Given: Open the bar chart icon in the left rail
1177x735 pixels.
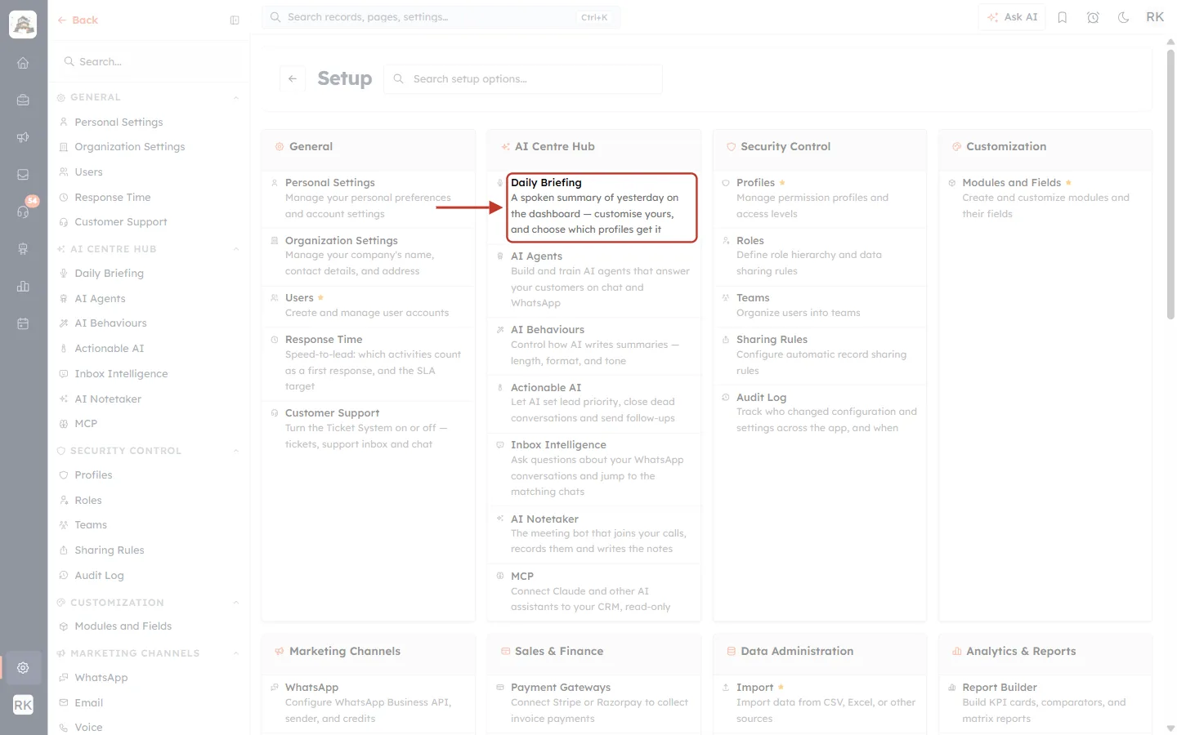Looking at the screenshot, I should point(23,286).
